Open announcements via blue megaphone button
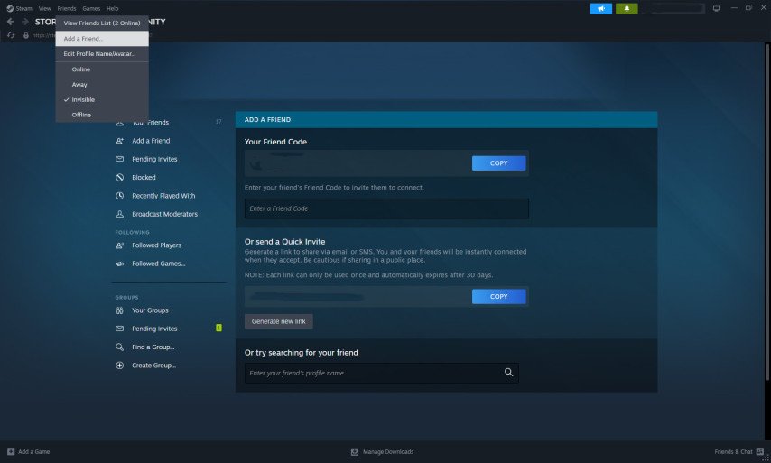This screenshot has height=463, width=771. 601,8
